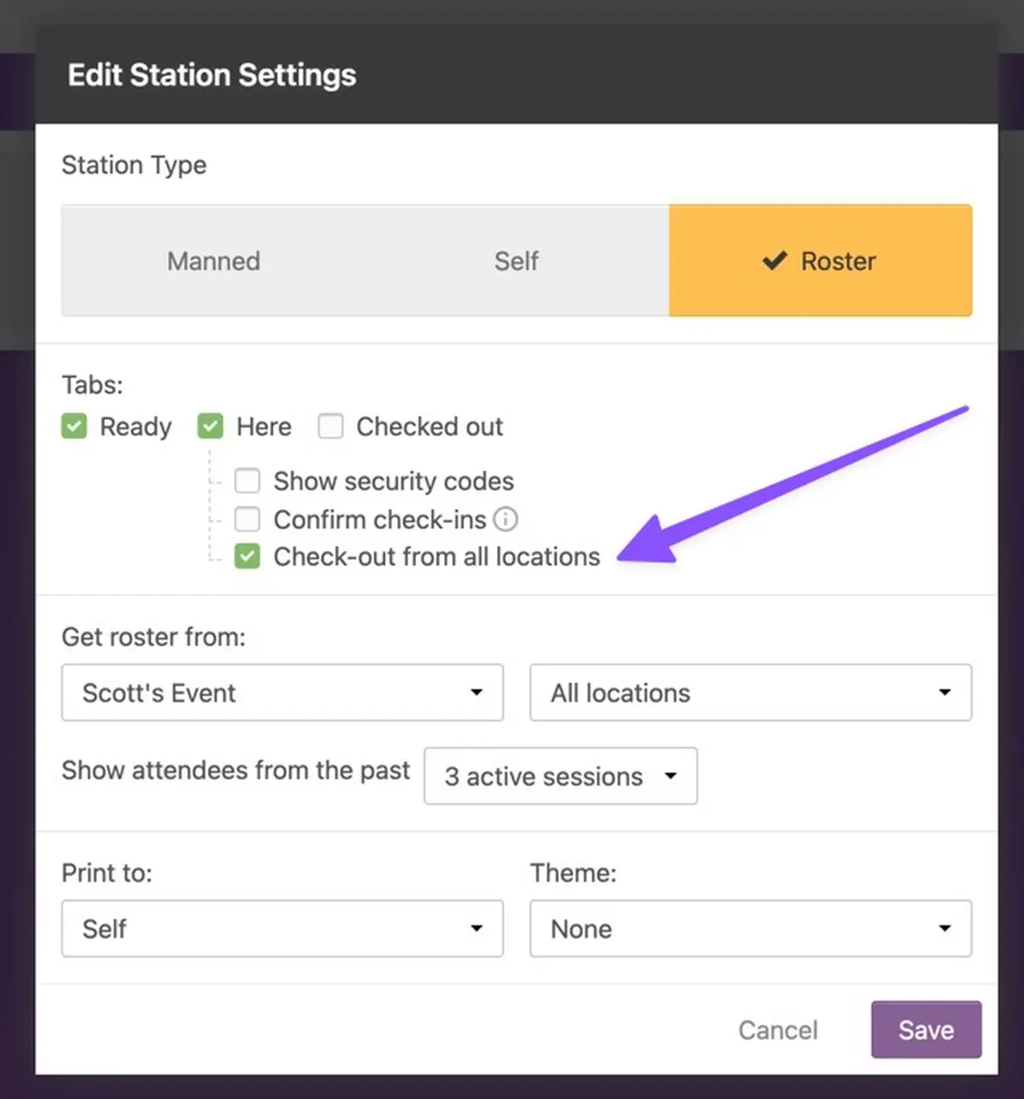Click the checkmark icon on Roster
Image resolution: width=1024 pixels, height=1099 pixels.
tap(774, 260)
